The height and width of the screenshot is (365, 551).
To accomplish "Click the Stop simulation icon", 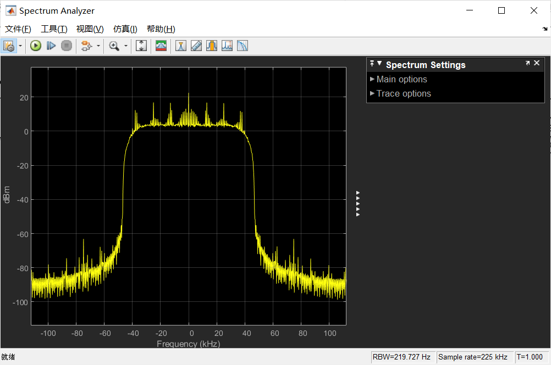I will (x=67, y=46).
